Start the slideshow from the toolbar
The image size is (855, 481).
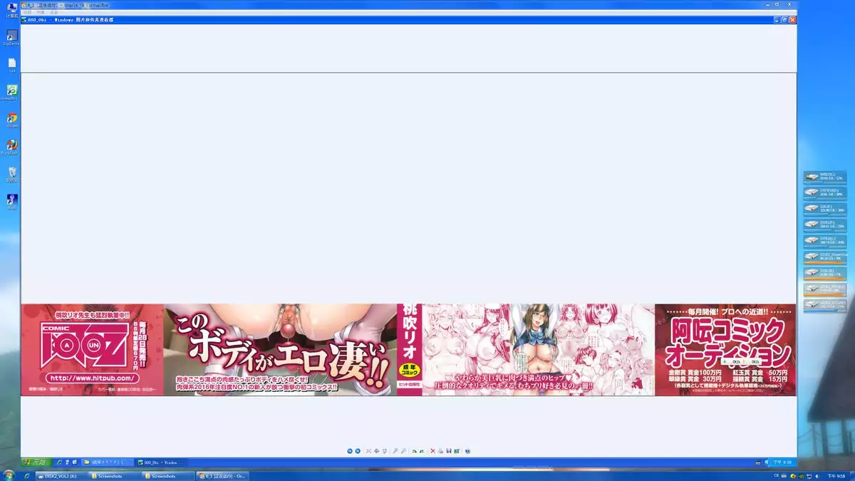pyautogui.click(x=385, y=450)
